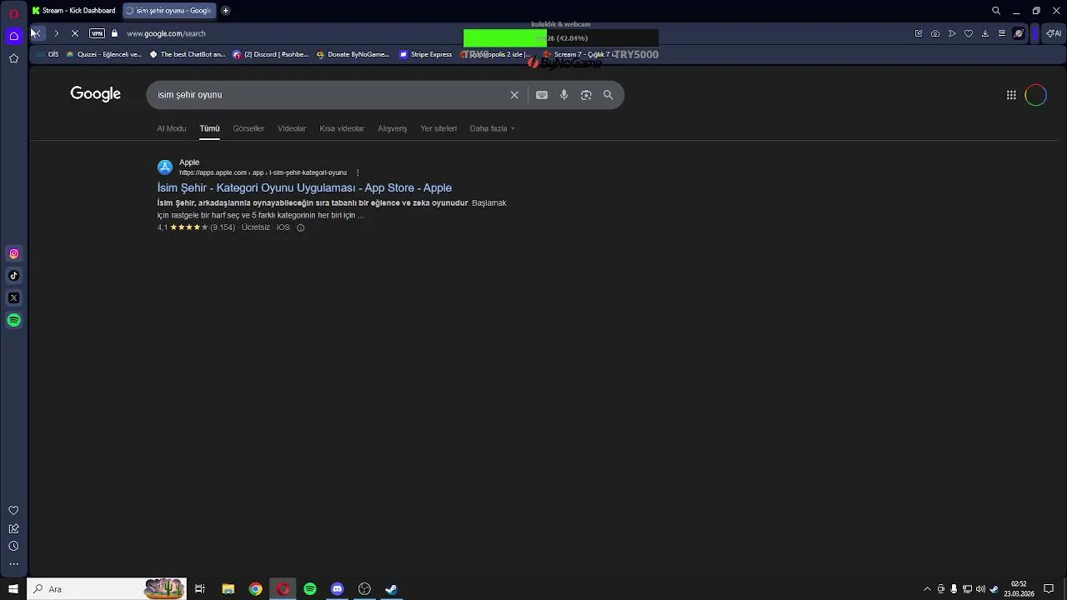Switch to Yer siteleri tab
This screenshot has width=1067, height=600.
click(438, 128)
